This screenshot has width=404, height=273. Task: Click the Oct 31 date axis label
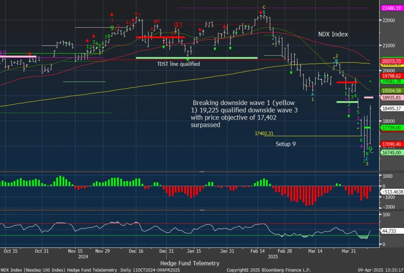pos(41,251)
